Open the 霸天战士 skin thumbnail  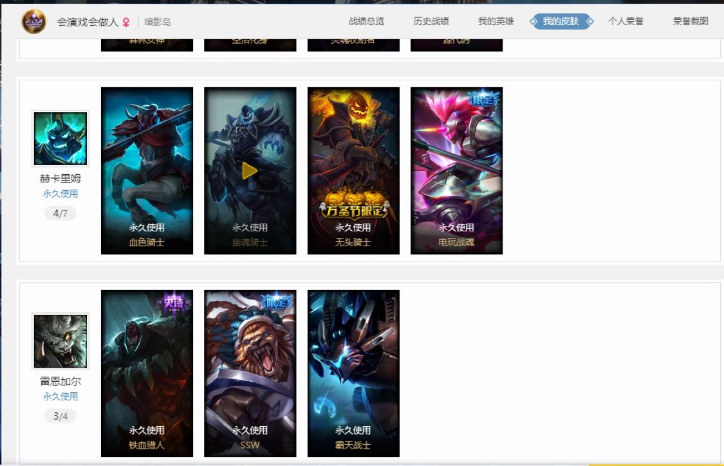pyautogui.click(x=353, y=373)
